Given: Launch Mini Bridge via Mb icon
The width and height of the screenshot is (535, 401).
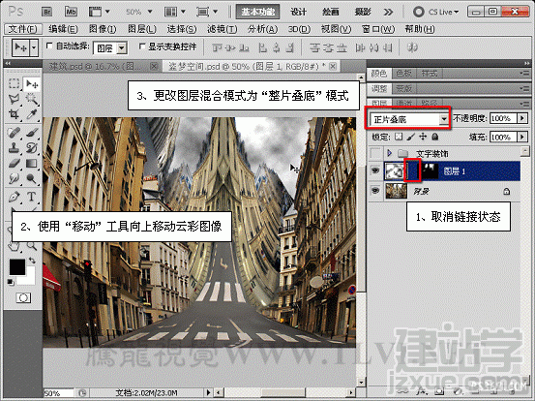Looking at the screenshot, I should pyautogui.click(x=71, y=12).
